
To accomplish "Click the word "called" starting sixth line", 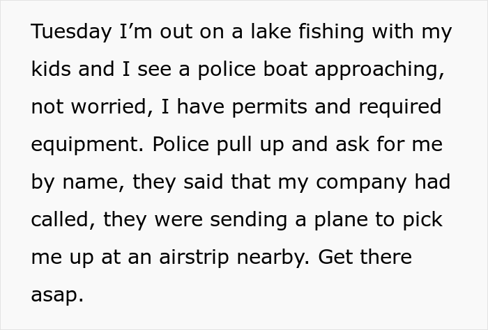I will coord(61,220).
